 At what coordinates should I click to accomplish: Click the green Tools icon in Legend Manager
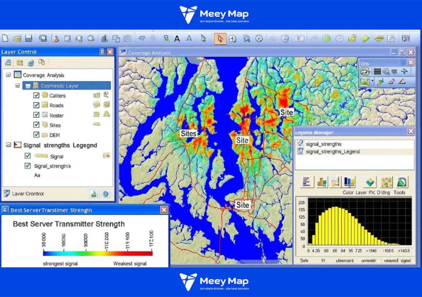click(401, 182)
